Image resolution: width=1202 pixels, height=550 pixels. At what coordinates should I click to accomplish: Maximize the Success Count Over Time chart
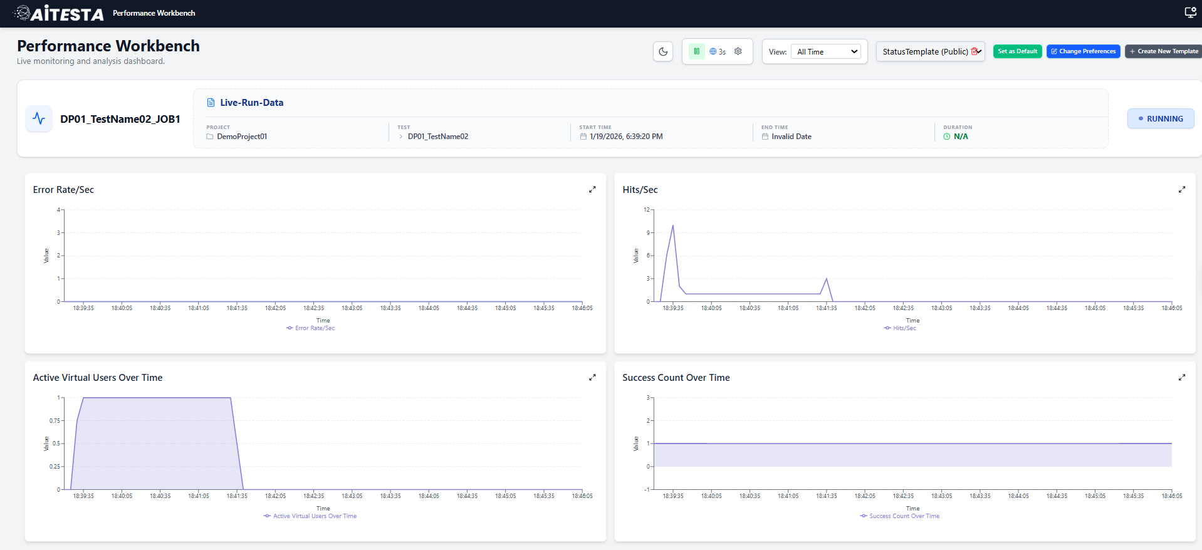1182,378
